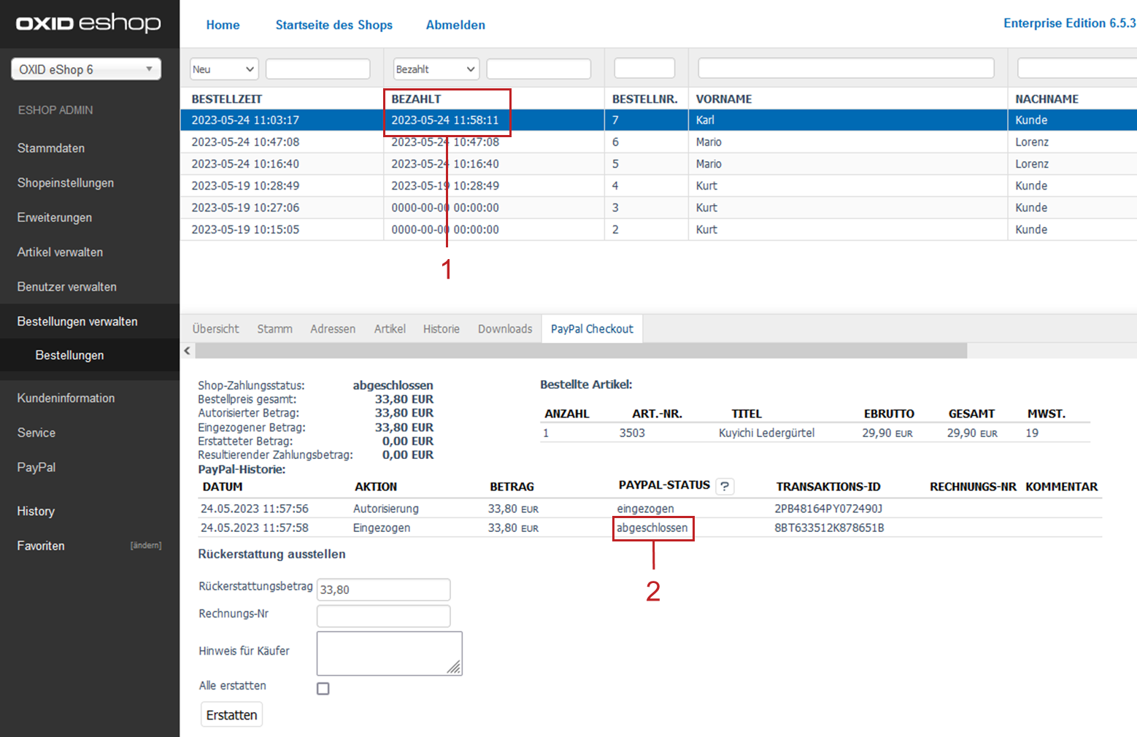Focus the Rückerstattungsbetrag input field

click(x=383, y=590)
